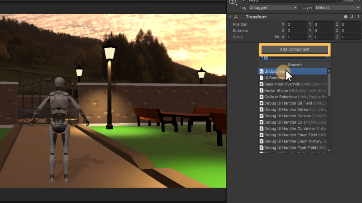Open Transform three-dot options menu

(357, 17)
